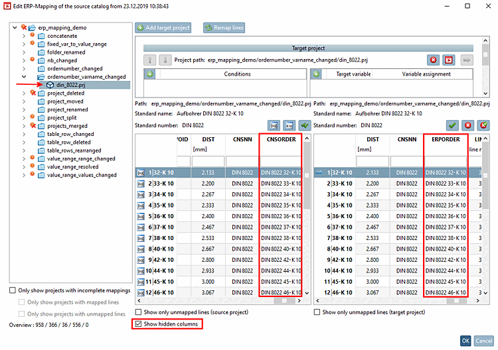Click the Remap lines button

(224, 28)
